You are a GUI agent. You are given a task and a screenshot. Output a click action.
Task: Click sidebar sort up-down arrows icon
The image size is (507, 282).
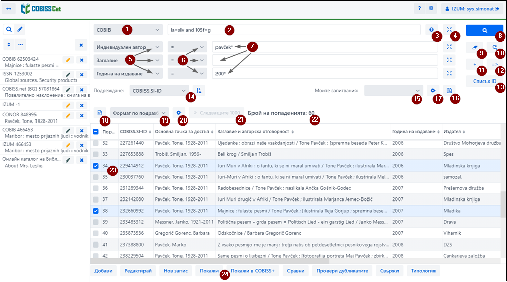pyautogui.click(x=9, y=44)
